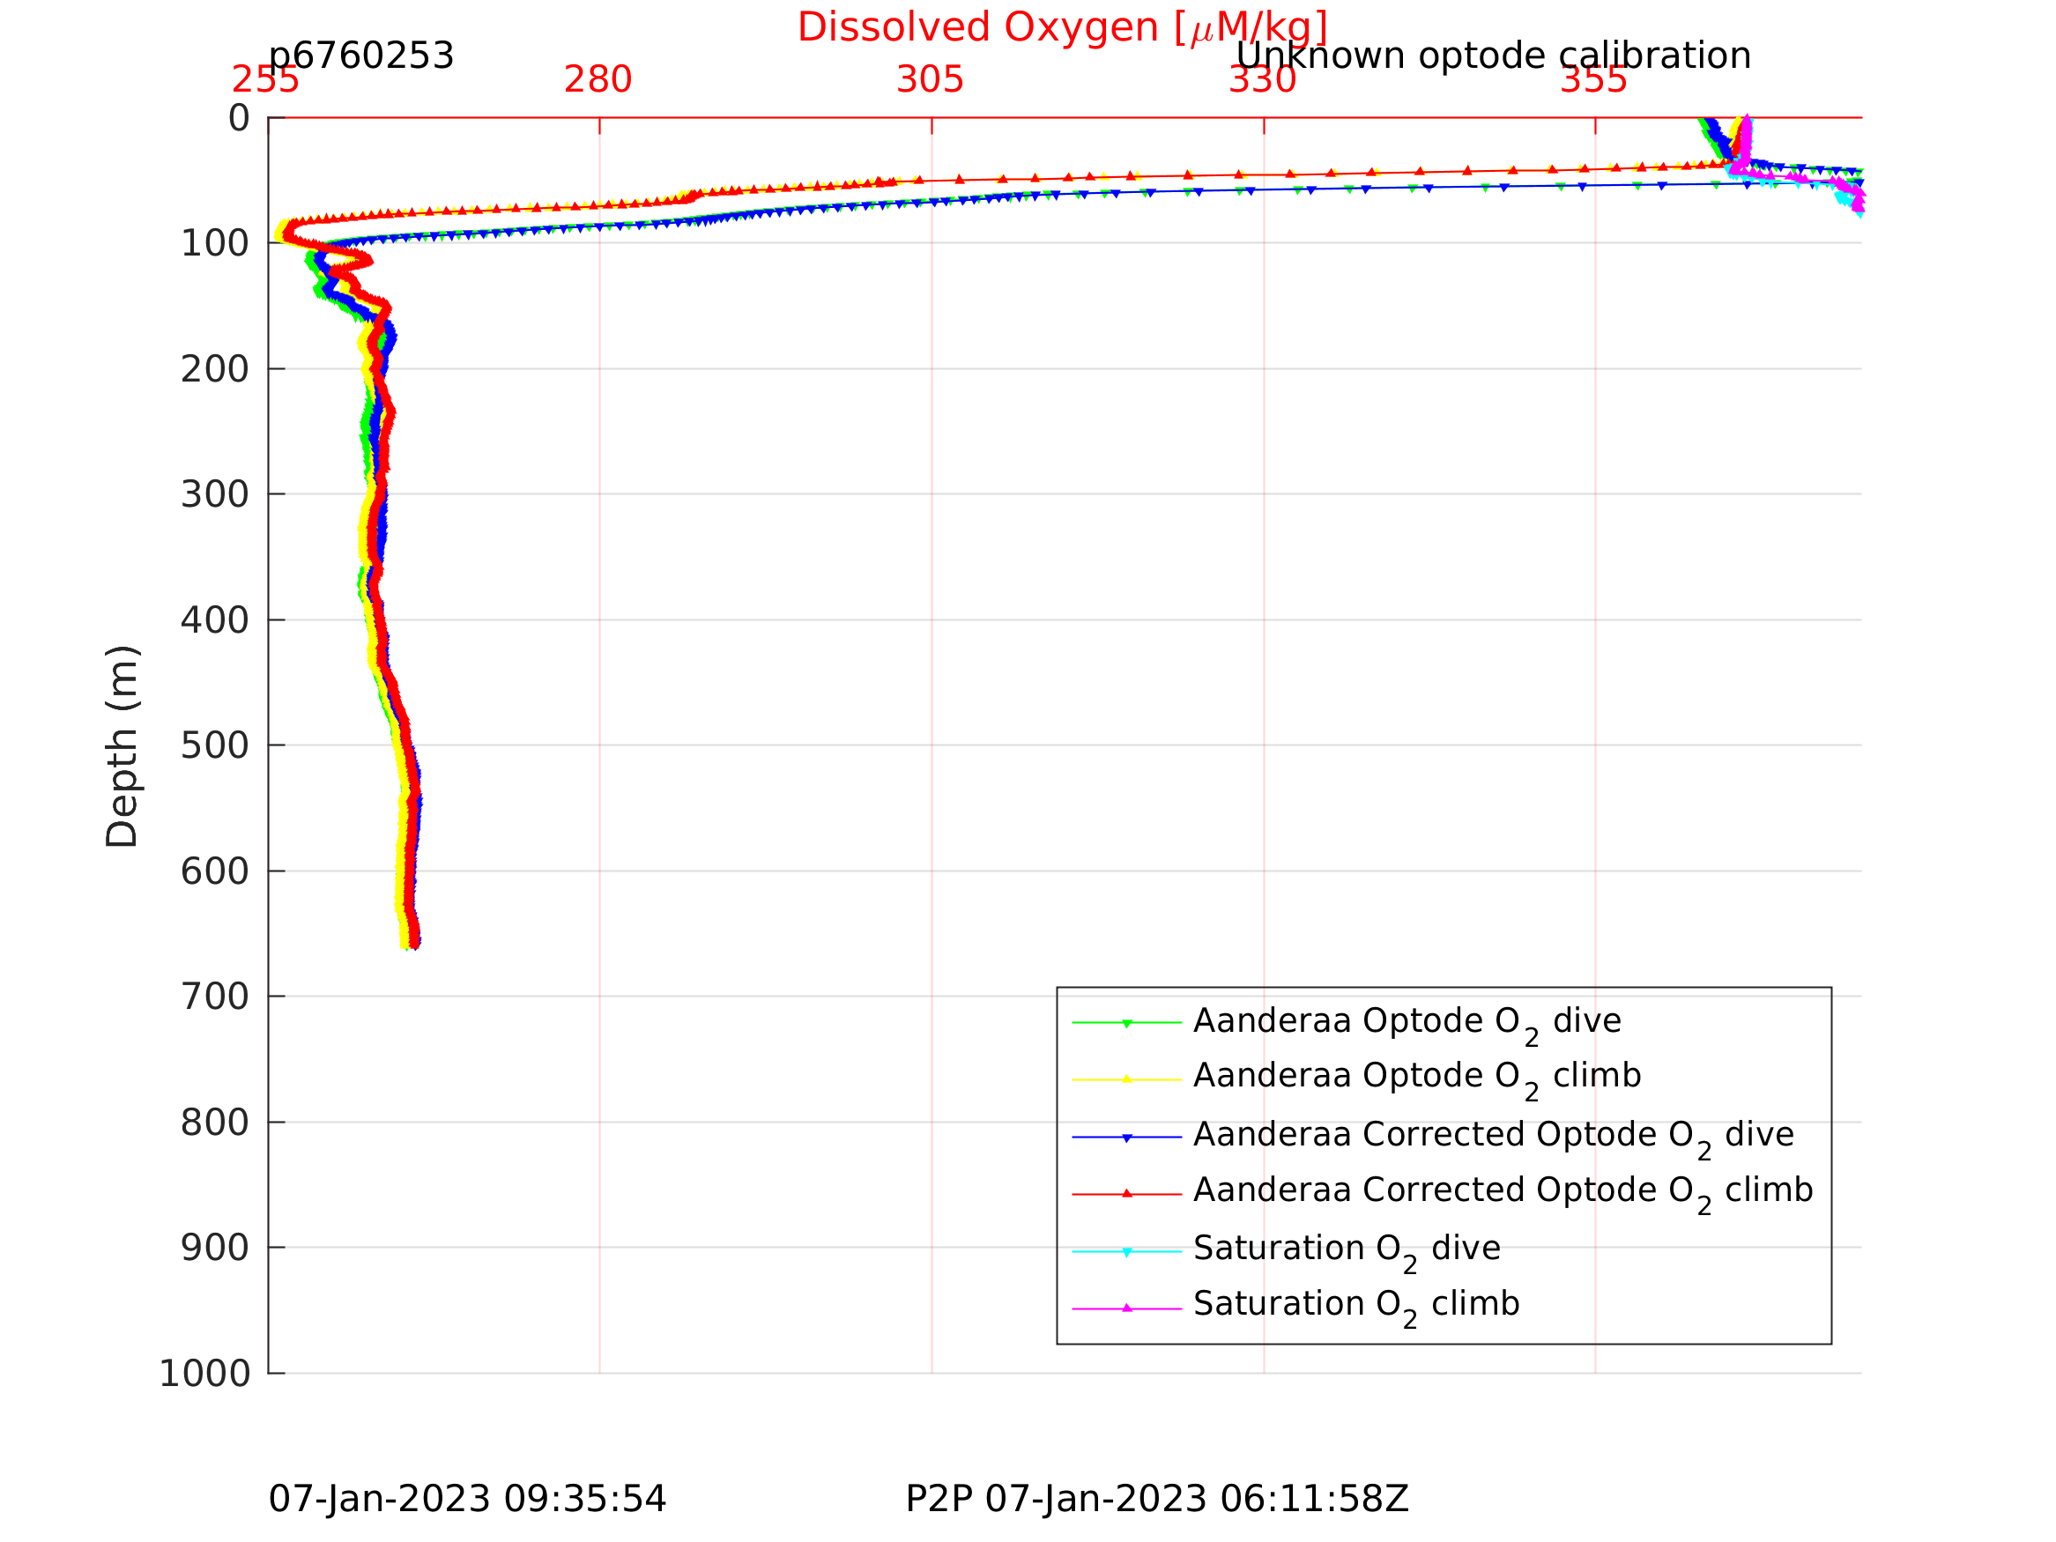Screen dimensions: 2056x1542
Task: Select legend entry 'Saturation O2 dive'
Action: point(1347,1251)
